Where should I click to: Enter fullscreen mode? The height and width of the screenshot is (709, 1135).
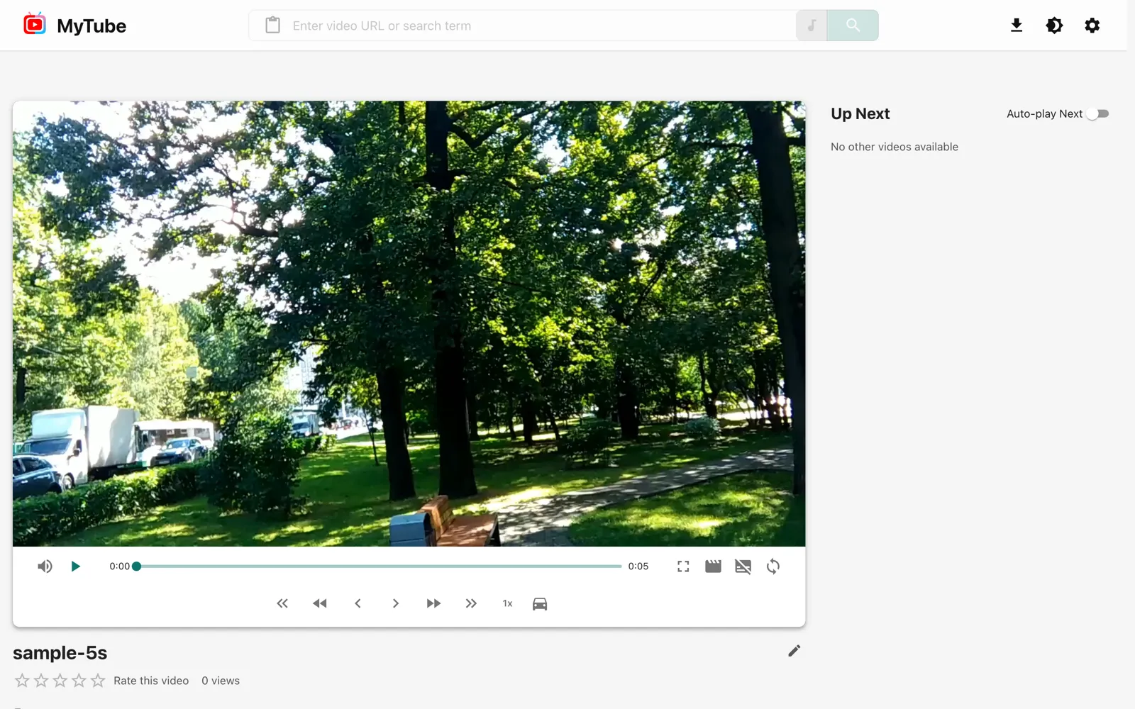pos(683,566)
